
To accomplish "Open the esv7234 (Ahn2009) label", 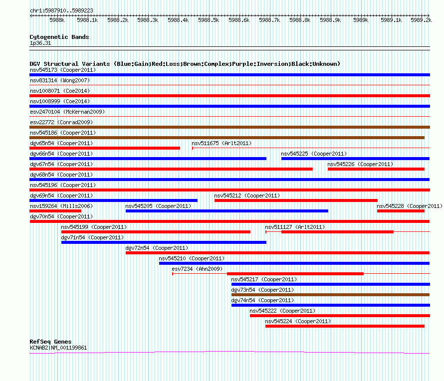I will pyautogui.click(x=197, y=269).
